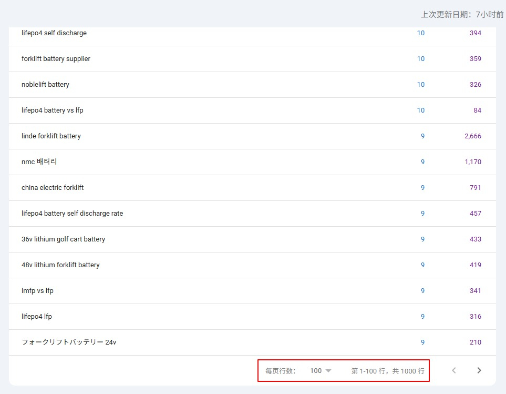Click the last updated timestamp text
This screenshot has height=394, width=506.
coord(462,15)
